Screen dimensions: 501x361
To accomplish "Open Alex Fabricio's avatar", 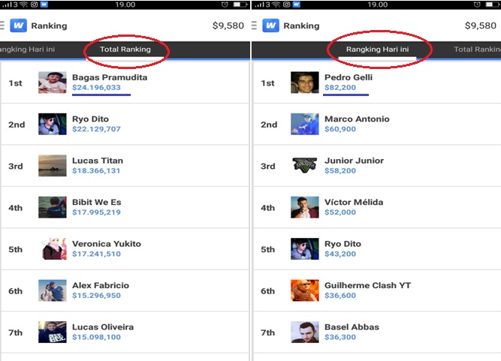I will pos(53,290).
